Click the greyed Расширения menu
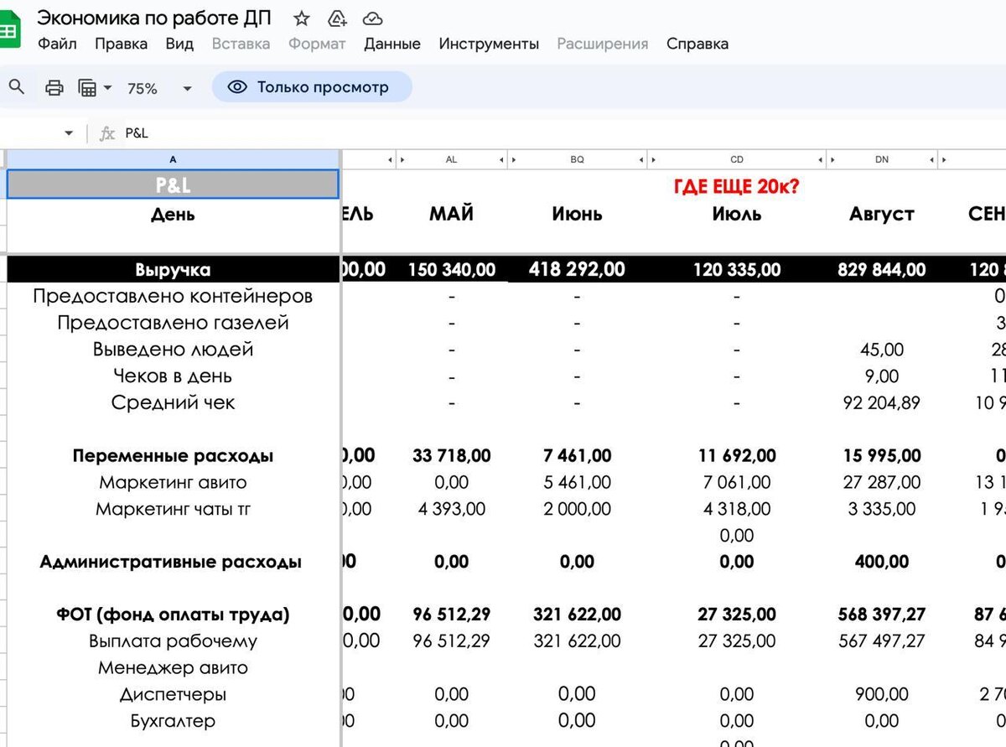This screenshot has width=1006, height=747. (x=603, y=44)
